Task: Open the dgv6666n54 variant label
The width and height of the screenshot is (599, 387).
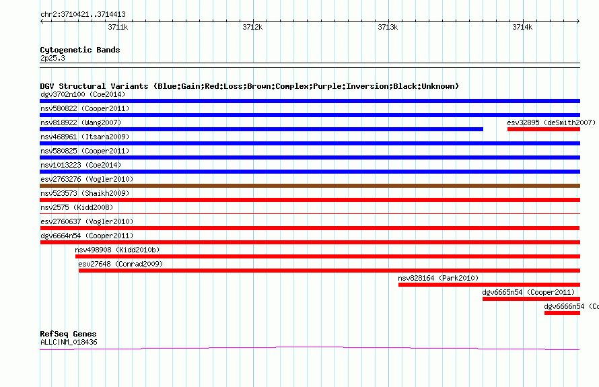Action: (x=571, y=306)
